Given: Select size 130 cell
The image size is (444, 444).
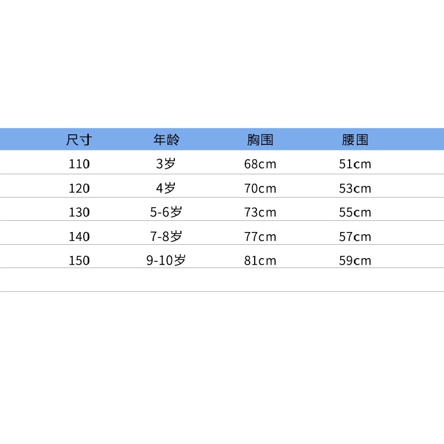Looking at the screenshot, I should (x=79, y=212).
